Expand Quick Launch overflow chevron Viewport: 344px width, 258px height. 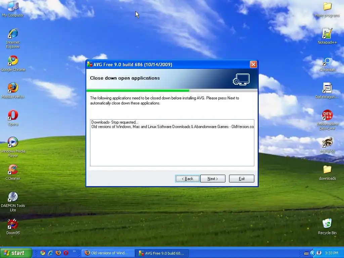[x=74, y=251]
